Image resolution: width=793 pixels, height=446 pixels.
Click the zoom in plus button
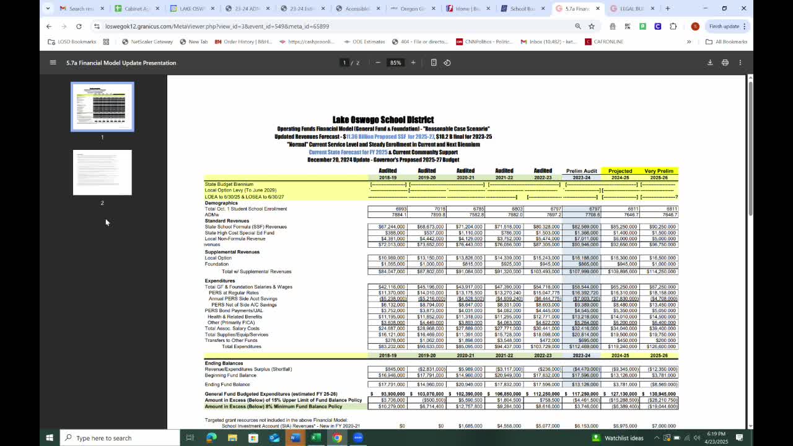point(413,63)
